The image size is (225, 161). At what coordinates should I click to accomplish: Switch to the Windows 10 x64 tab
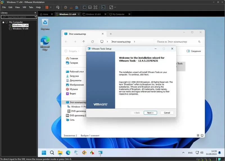pos(93,14)
